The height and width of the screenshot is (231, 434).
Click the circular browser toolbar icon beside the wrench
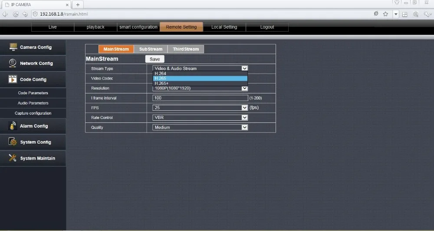[x=416, y=14]
